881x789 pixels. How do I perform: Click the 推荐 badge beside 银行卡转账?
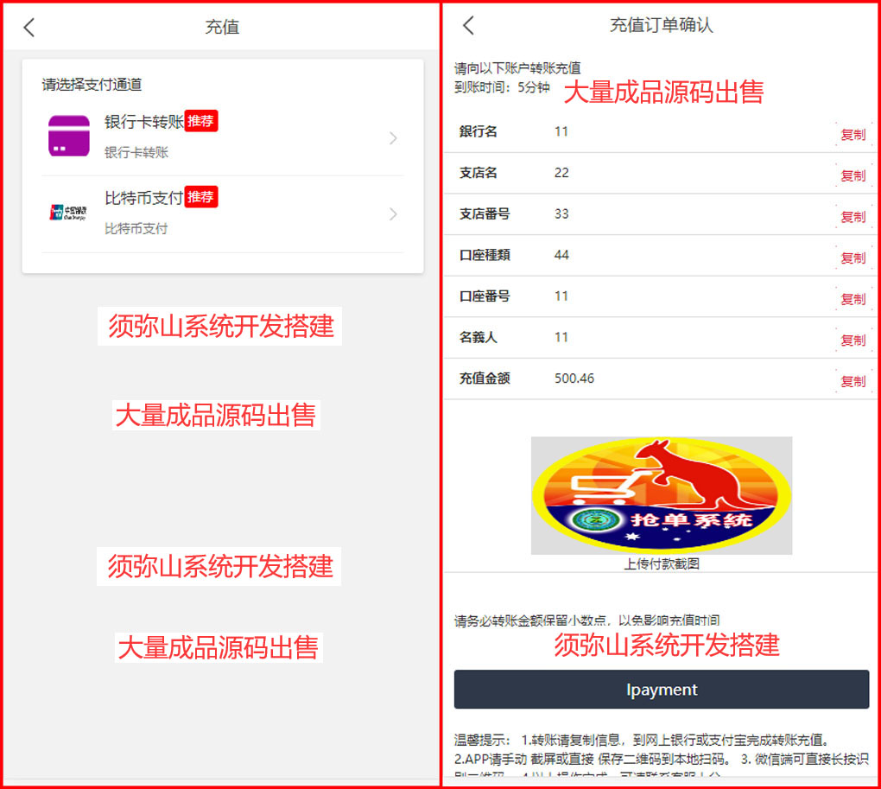point(201,121)
